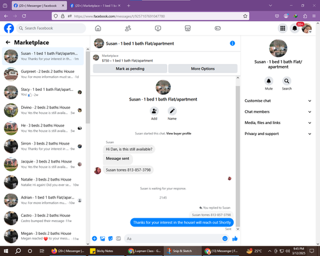Click the message input field
Screen dimensions: 320x256
(173, 239)
